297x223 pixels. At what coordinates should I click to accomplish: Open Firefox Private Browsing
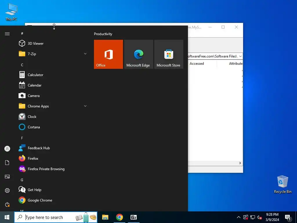pyautogui.click(x=53, y=169)
